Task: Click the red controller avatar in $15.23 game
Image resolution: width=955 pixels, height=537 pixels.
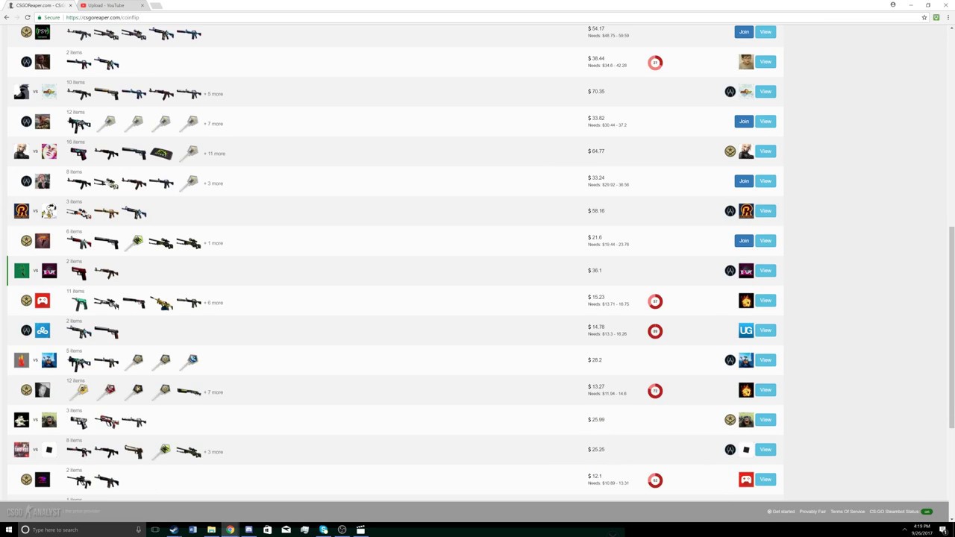Action: coord(43,301)
